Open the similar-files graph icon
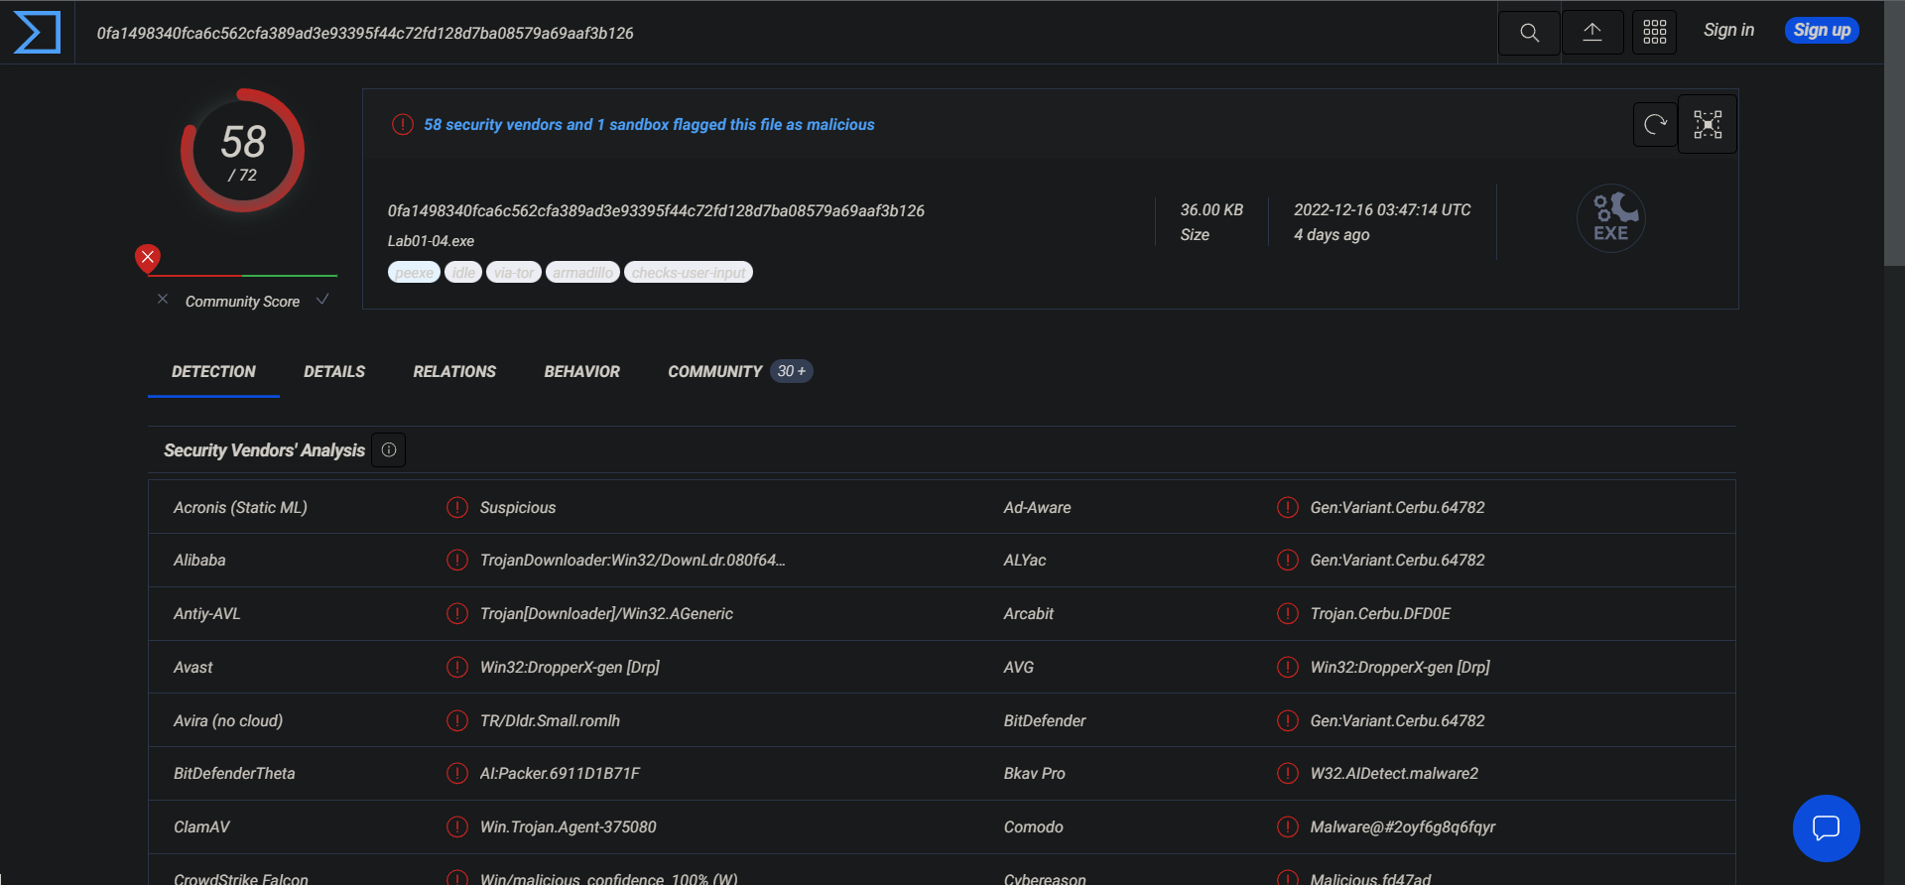The image size is (1905, 885). 1708,124
